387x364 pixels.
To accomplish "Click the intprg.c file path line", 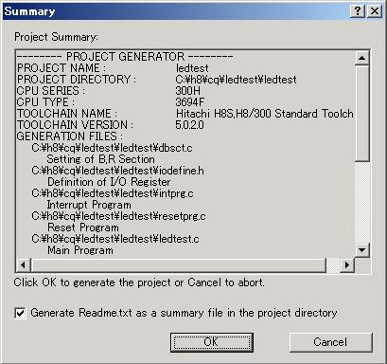I will (x=113, y=193).
